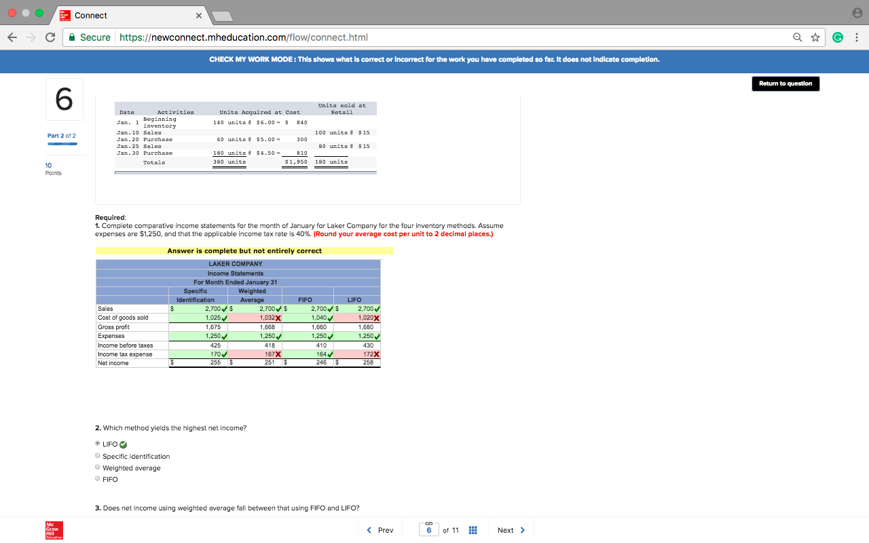The width and height of the screenshot is (869, 543).
Task: Click the 10 Points label
Action: (x=52, y=169)
